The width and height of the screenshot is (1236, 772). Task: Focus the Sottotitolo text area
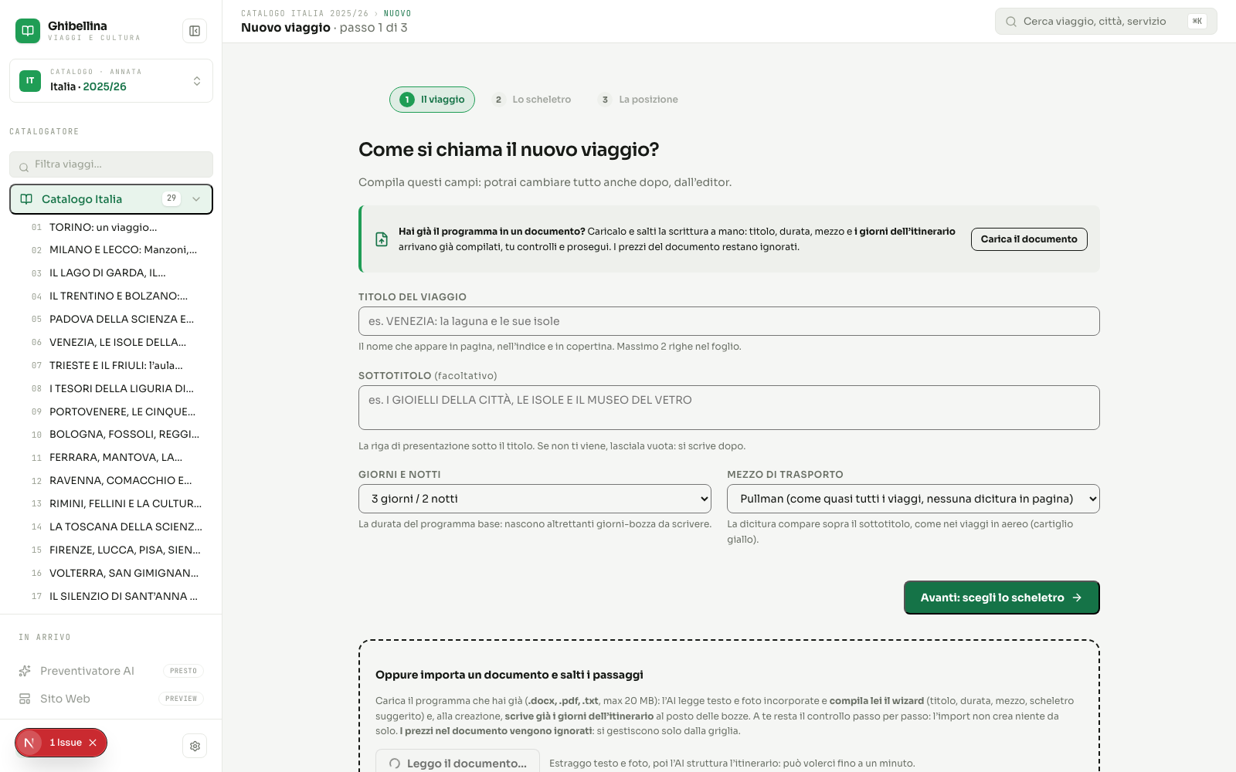point(729,408)
